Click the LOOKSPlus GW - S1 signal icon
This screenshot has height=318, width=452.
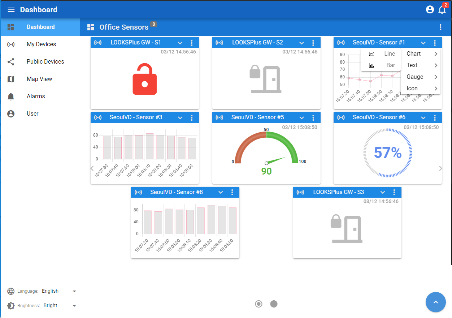98,43
